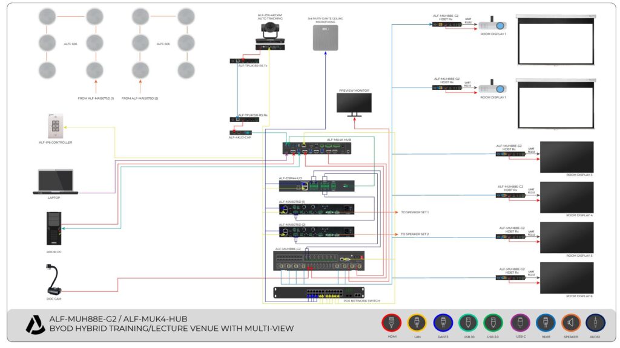
Task: Click the USB 2.0 legend icon
Action: 493,323
